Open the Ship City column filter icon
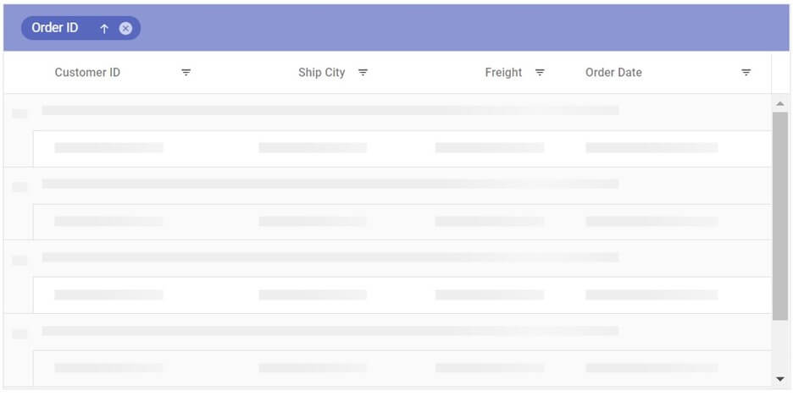The image size is (793, 396). coord(363,73)
